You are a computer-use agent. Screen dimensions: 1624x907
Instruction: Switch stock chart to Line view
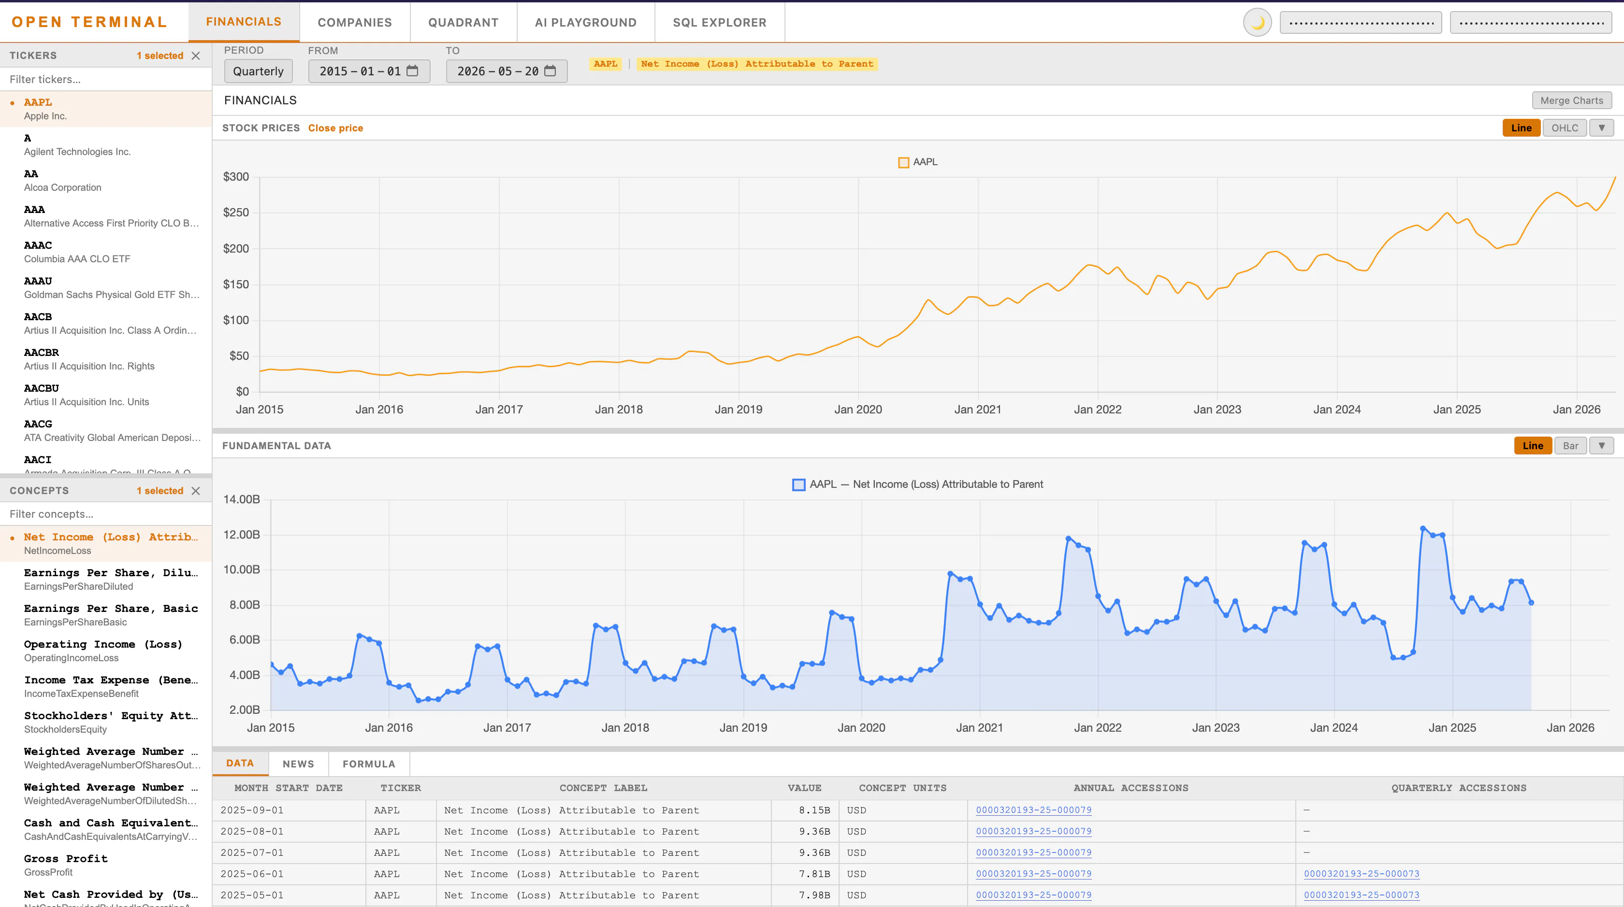[x=1521, y=128]
